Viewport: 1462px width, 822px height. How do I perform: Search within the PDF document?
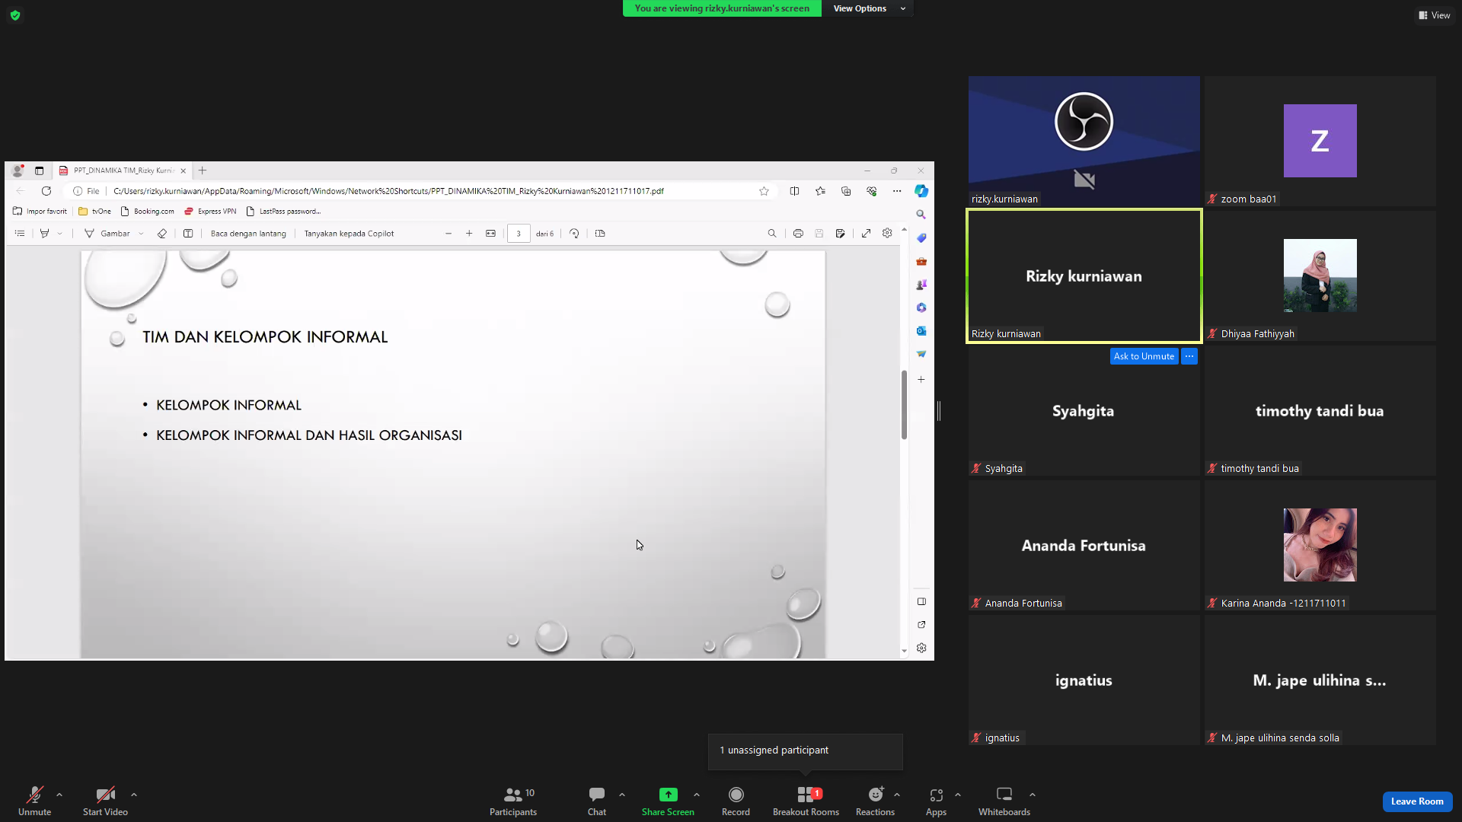point(772,234)
